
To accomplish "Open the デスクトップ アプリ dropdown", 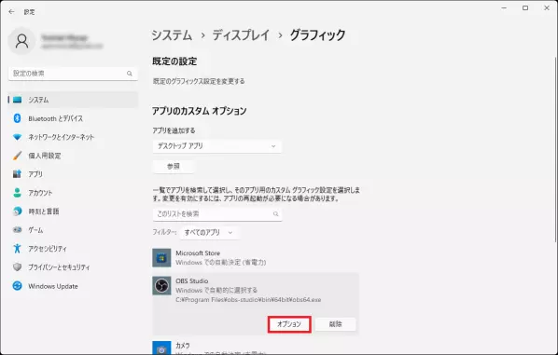I will (x=217, y=146).
